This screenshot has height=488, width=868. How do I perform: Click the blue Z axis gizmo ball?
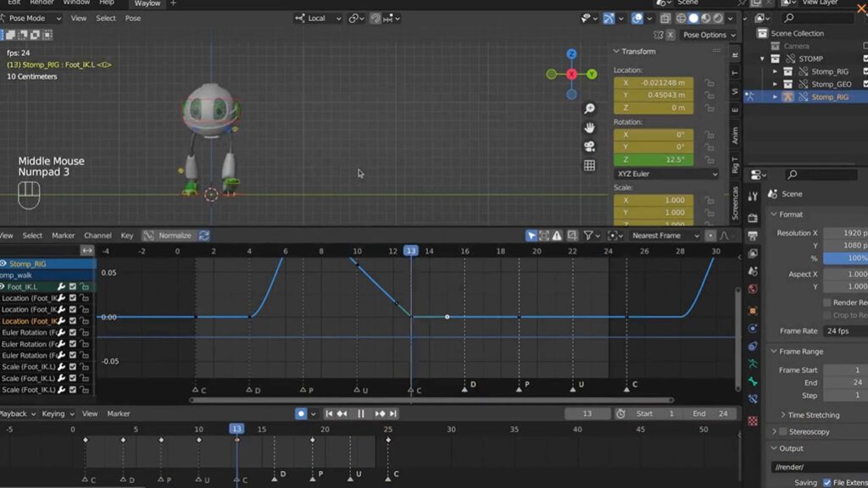click(x=572, y=53)
